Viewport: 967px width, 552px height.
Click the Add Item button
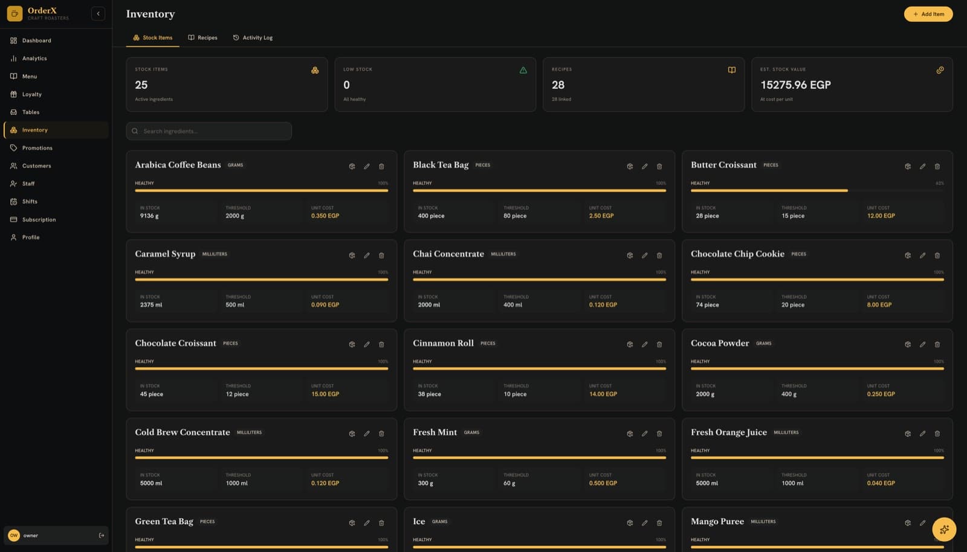point(928,14)
